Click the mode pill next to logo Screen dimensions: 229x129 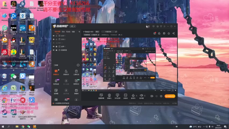coord(73,26)
